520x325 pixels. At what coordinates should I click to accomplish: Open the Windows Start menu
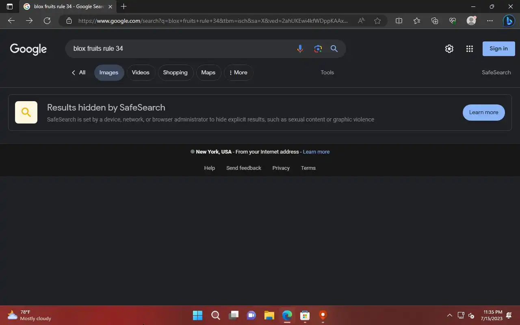coord(197,315)
